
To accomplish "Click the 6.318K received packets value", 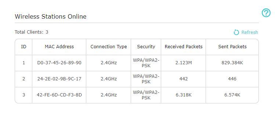I will click(184, 95).
